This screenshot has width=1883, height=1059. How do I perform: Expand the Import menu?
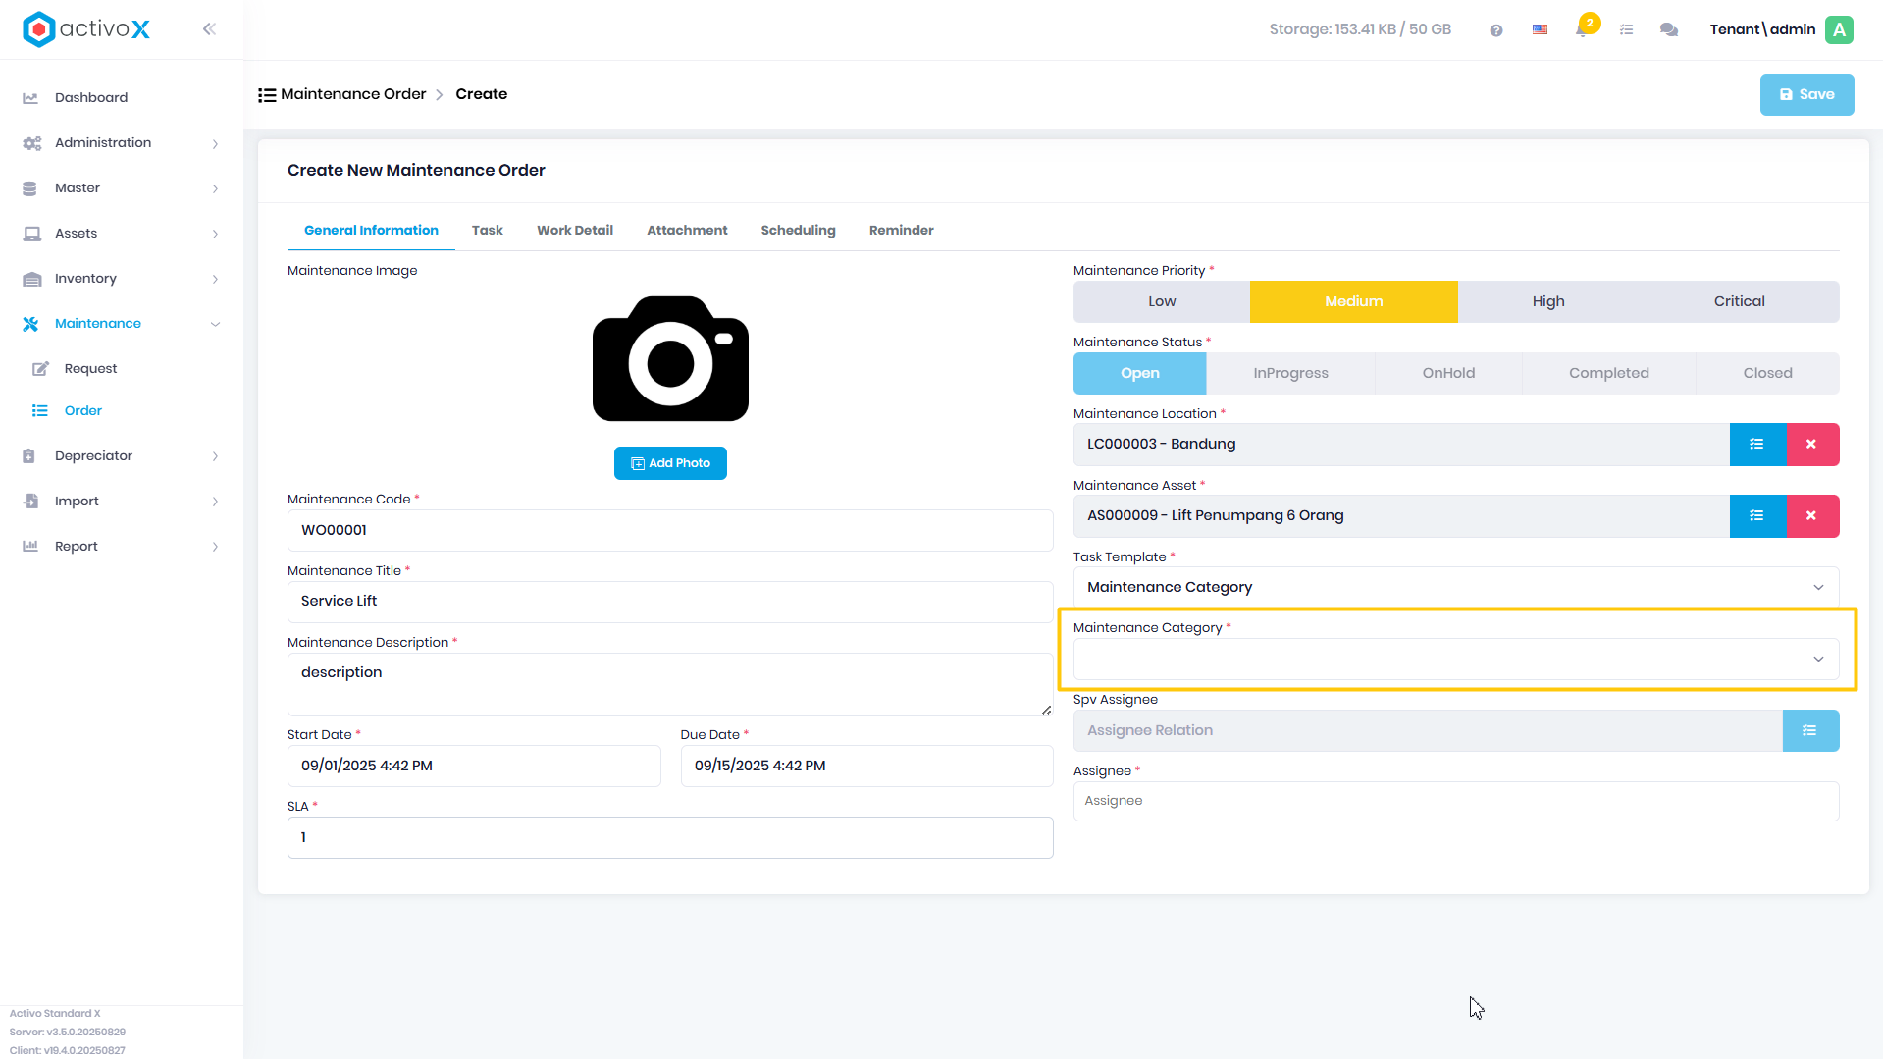click(x=215, y=503)
